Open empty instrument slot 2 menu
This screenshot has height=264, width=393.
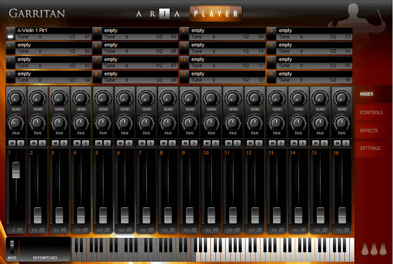click(x=53, y=45)
